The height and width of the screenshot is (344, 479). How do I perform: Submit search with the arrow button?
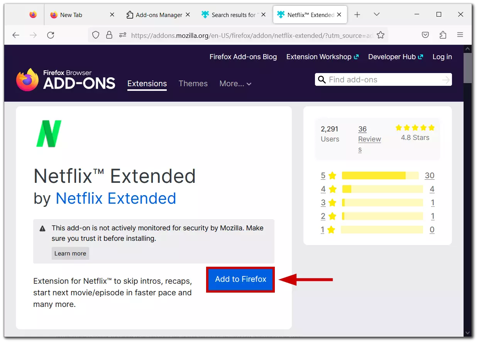pos(446,80)
